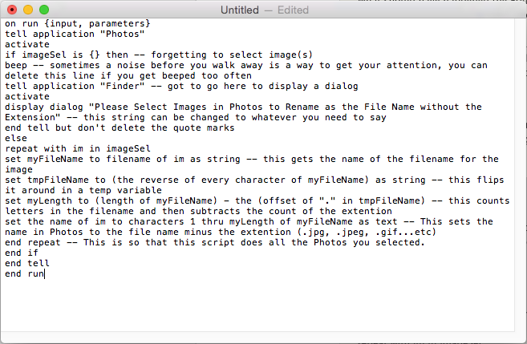This screenshot has width=527, height=344.
Task: Click the word 'Finder' in the tell line
Action: point(123,86)
